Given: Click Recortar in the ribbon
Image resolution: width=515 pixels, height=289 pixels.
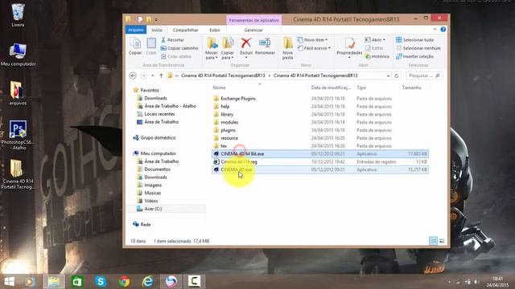Looking at the screenshot, I should (172, 39).
